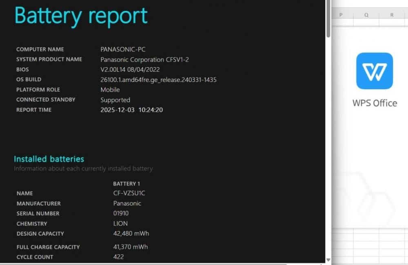This screenshot has height=265, width=408.
Task: Click 'Information about each currently installed battery' subtitle
Action: pyautogui.click(x=83, y=168)
